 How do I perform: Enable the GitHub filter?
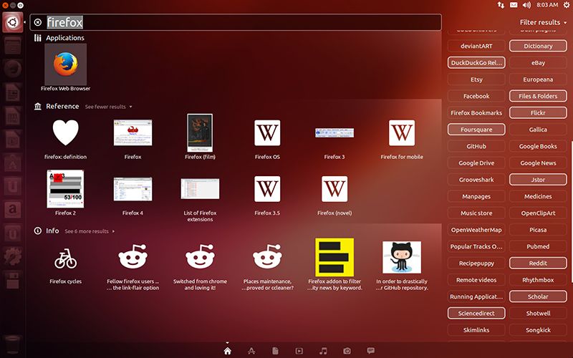[476, 146]
